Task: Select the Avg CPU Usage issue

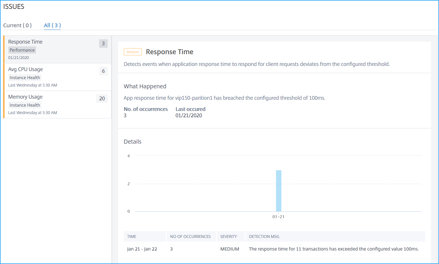Action: [x=57, y=77]
